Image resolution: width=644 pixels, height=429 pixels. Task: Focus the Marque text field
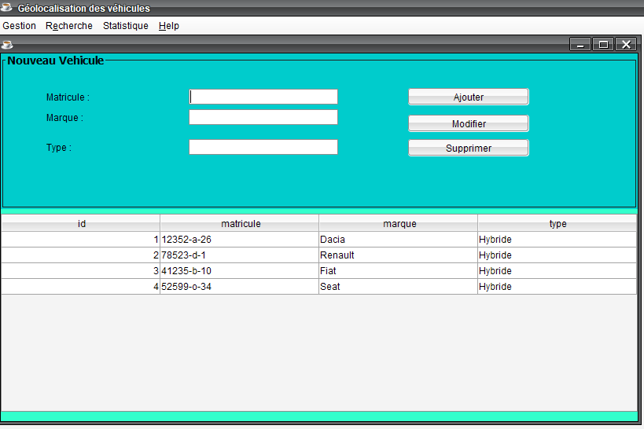[x=263, y=117]
